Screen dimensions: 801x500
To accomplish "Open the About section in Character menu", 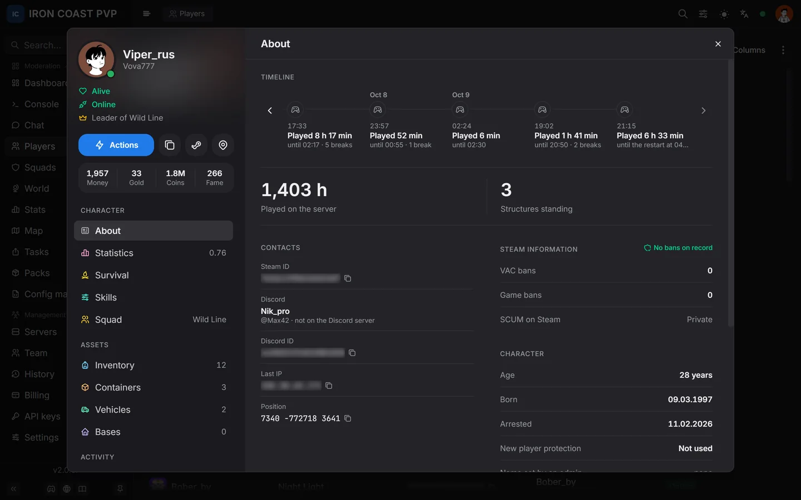I will click(154, 231).
